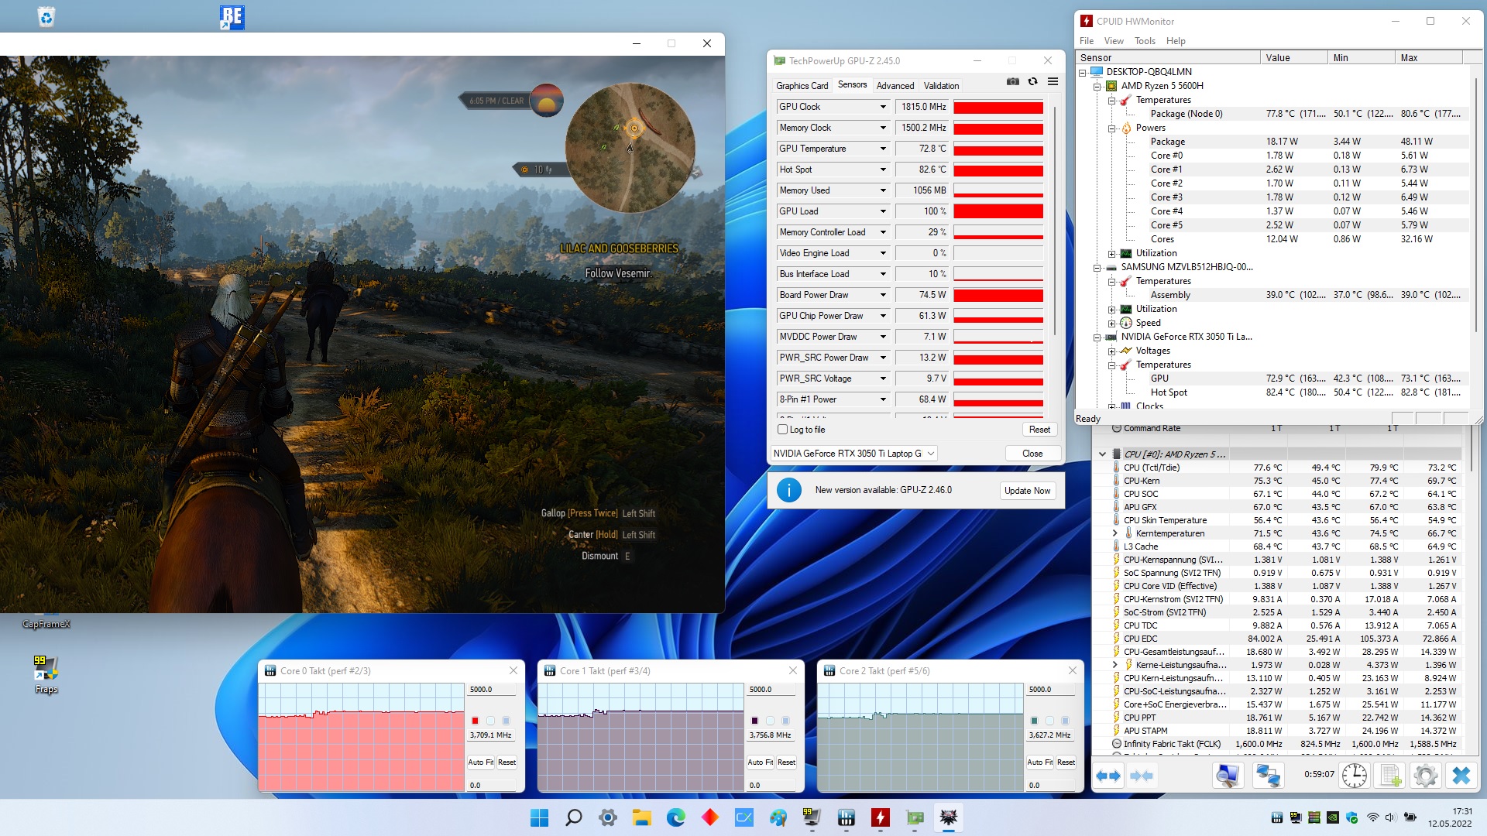Image resolution: width=1487 pixels, height=836 pixels.
Task: Click the GPU-Z refresh sensors icon
Action: coord(1032,82)
